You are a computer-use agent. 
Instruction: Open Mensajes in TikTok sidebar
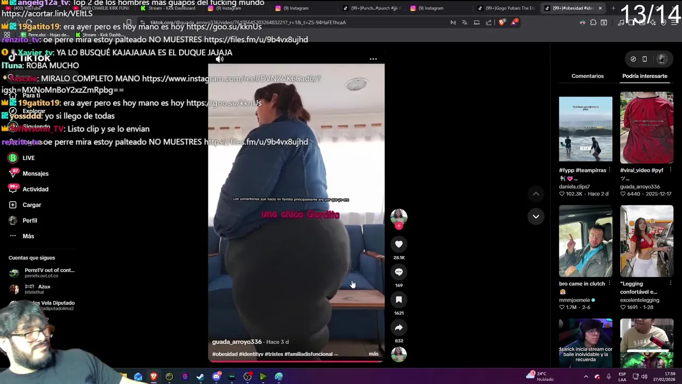[29, 173]
